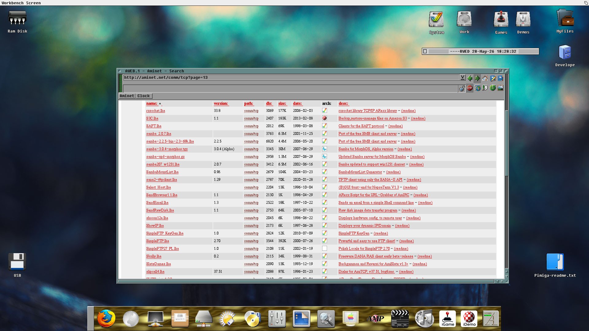This screenshot has width=589, height=331.
Task: Go forward with the green right arrow
Action: (477, 78)
